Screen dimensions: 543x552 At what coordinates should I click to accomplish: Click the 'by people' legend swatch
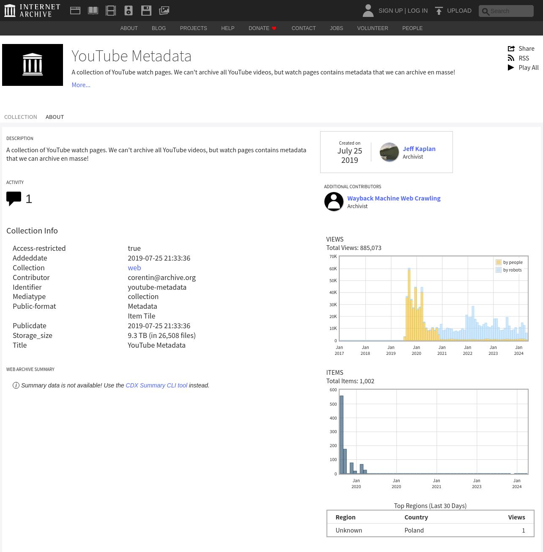coord(499,262)
